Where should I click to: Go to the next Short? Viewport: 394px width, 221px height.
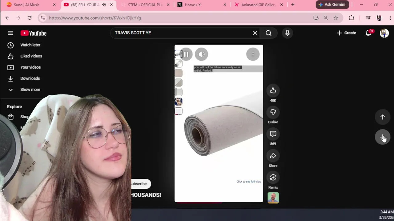pos(383,137)
